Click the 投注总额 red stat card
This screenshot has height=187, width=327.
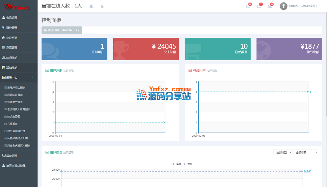click(x=146, y=49)
